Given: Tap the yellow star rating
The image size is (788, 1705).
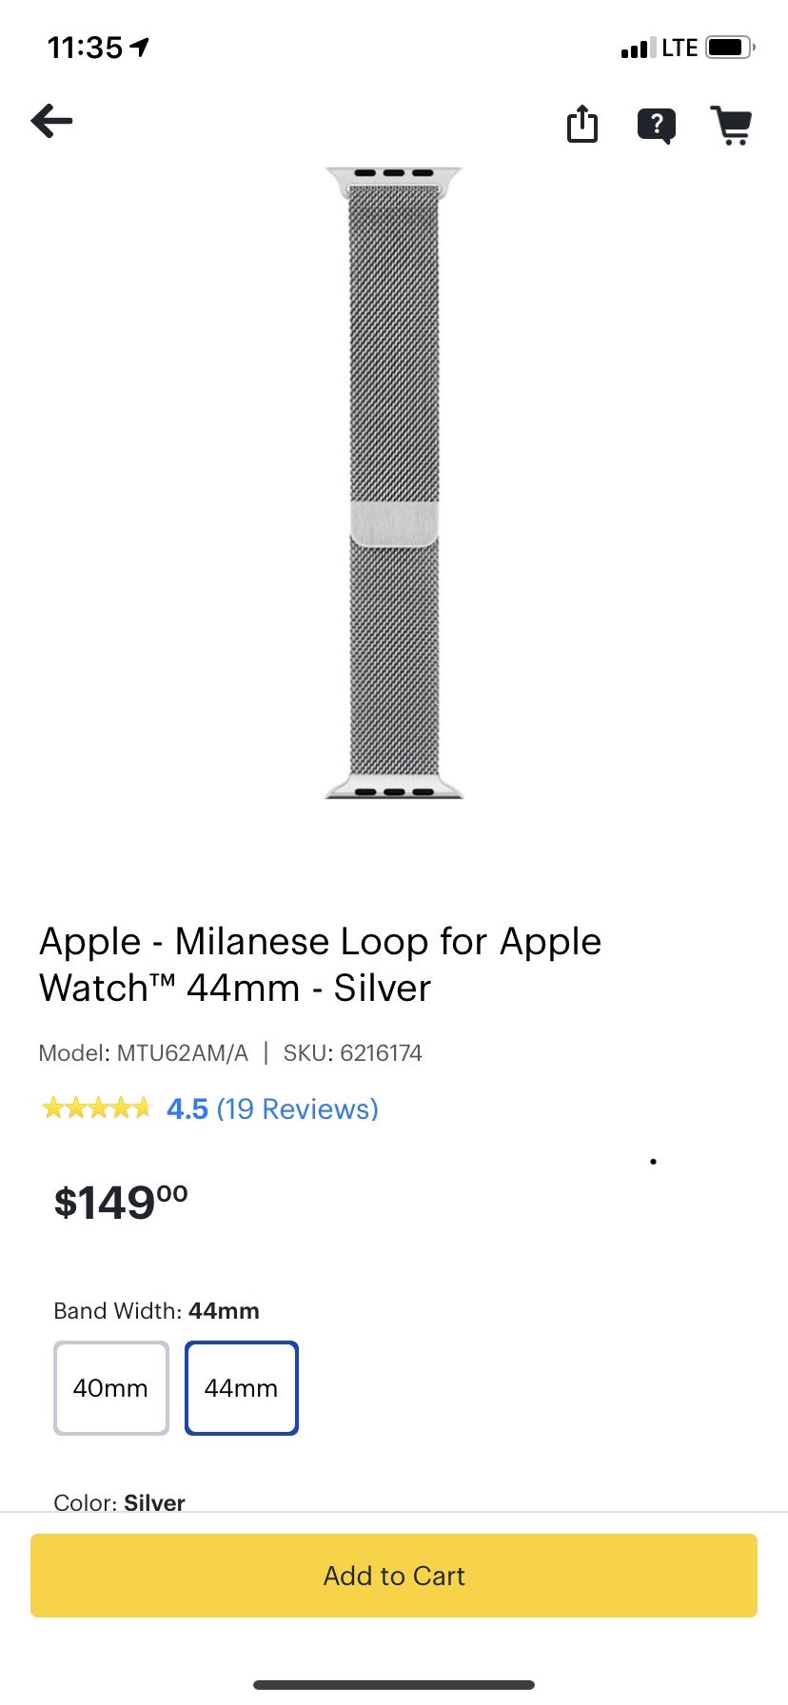Looking at the screenshot, I should (96, 1108).
